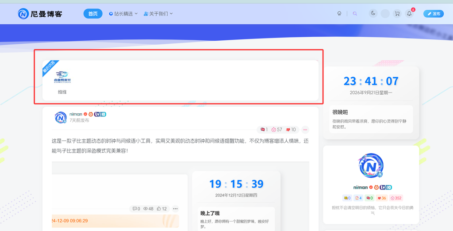The width and height of the screenshot is (453, 231).
Task: Click niman username in sidebar profile card
Action: [x=360, y=187]
